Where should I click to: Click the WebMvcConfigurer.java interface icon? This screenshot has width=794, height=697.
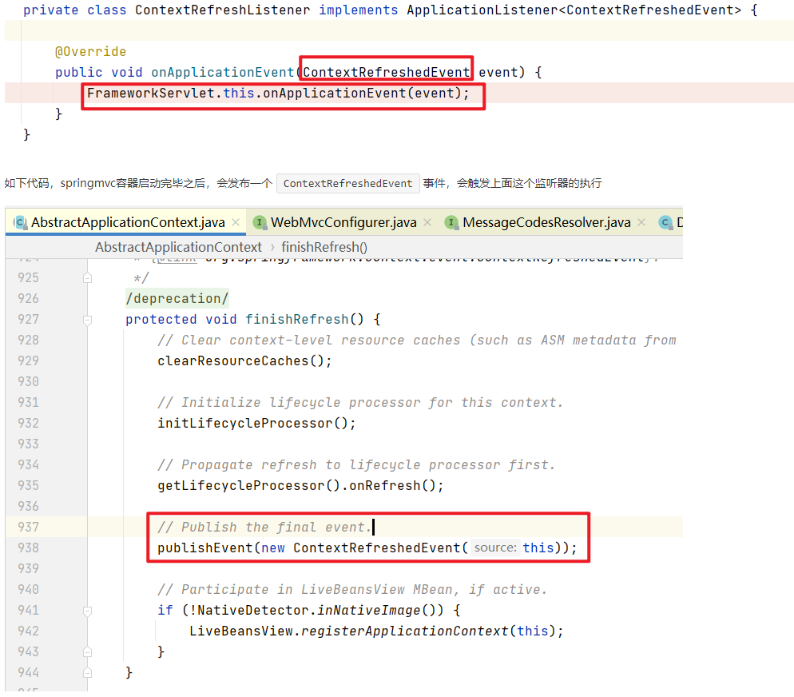[x=260, y=222]
